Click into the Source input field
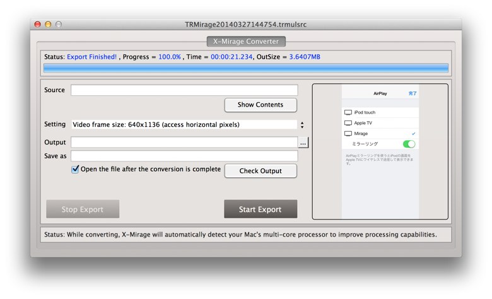 point(184,90)
